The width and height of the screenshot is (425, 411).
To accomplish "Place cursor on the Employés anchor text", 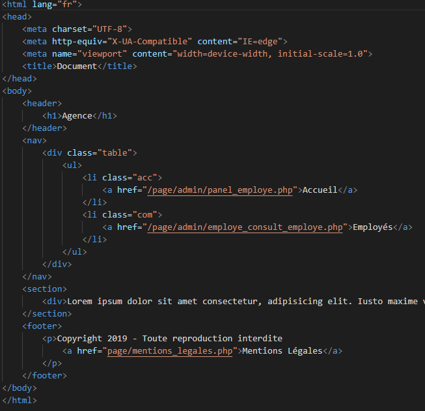I will [x=373, y=227].
